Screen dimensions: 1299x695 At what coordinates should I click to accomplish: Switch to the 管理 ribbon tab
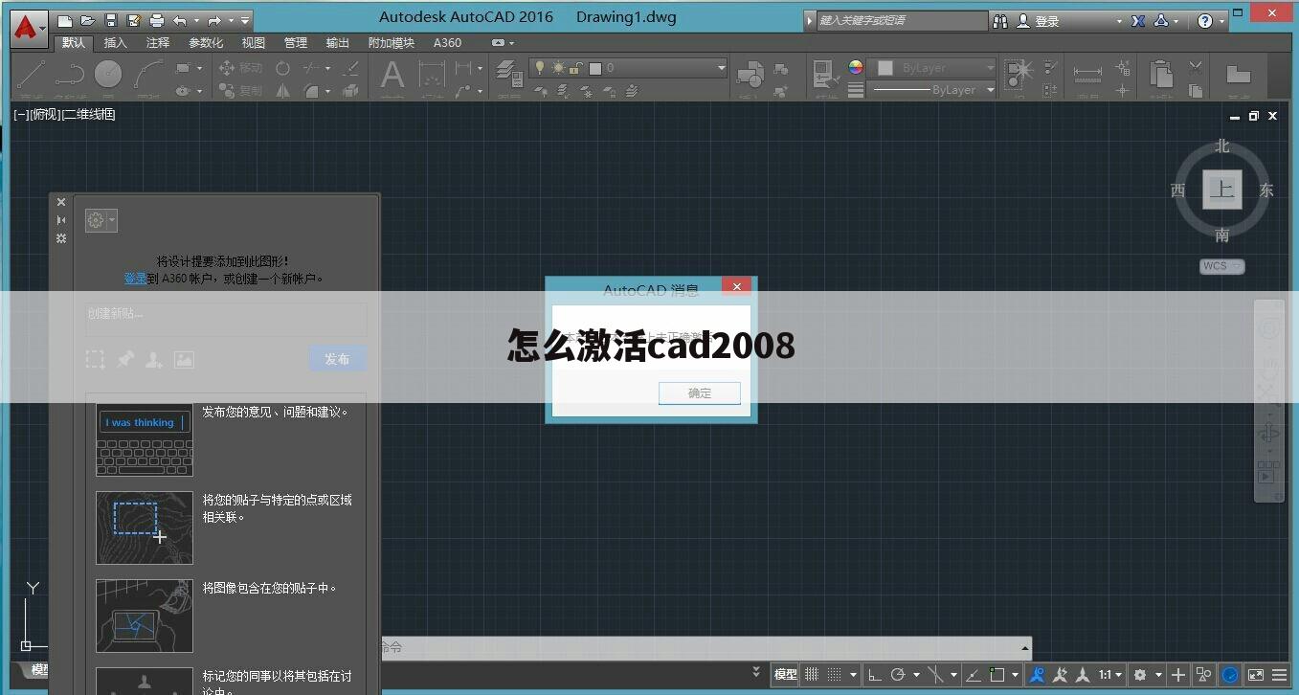coord(296,43)
